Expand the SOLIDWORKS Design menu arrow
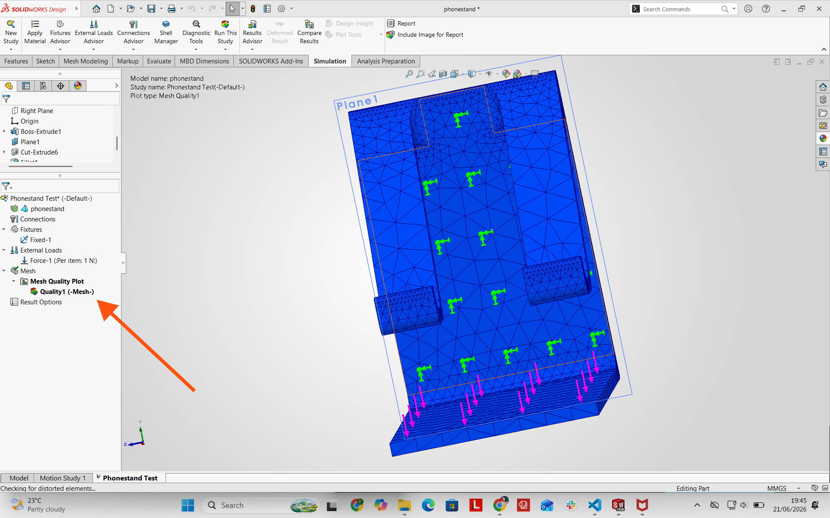 (77, 9)
